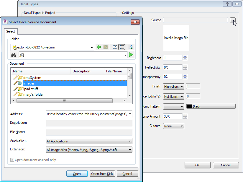
Task: Click the green back arrow icon
Action: click(x=99, y=47)
